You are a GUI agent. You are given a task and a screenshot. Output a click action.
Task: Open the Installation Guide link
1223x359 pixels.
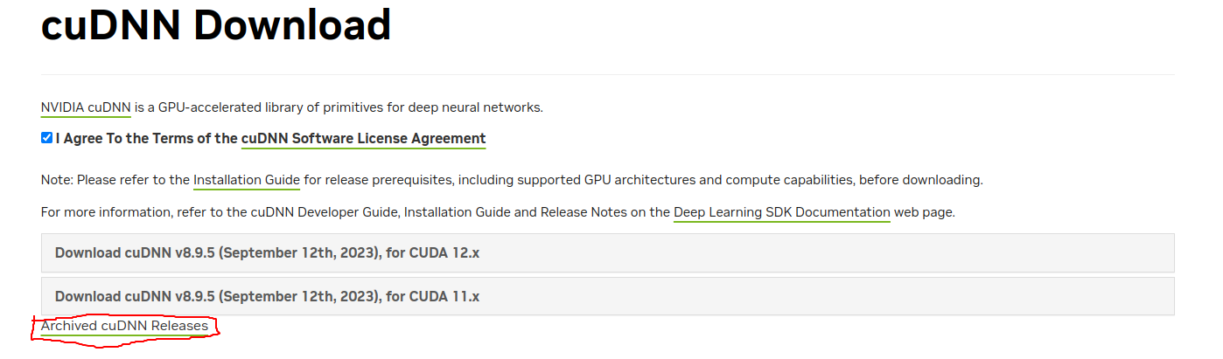point(247,180)
